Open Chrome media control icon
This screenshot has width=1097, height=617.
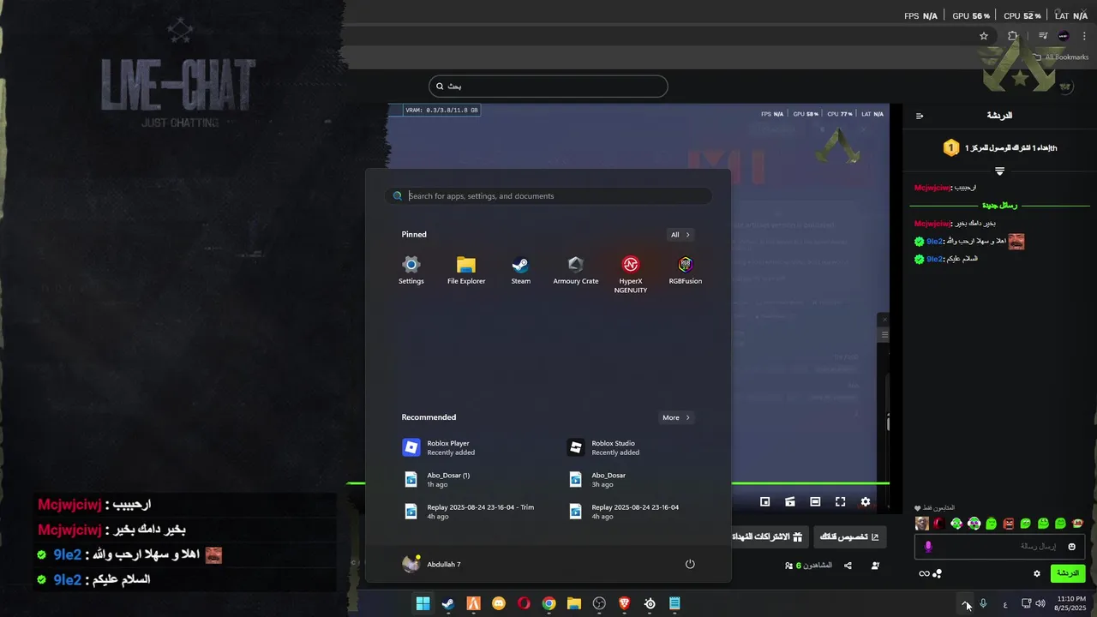point(1043,36)
